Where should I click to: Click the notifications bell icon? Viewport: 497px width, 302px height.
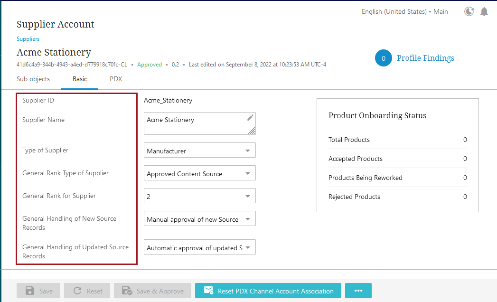484,11
